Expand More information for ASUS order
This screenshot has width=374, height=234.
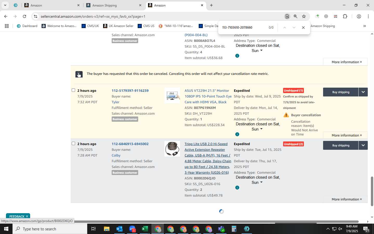pyautogui.click(x=346, y=135)
